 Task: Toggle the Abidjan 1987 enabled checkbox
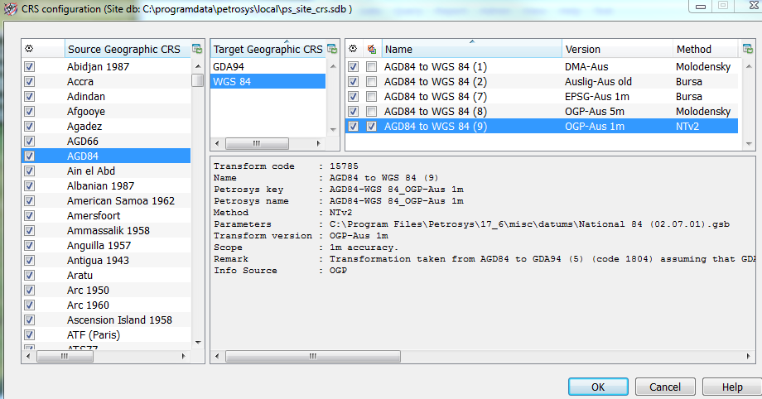(x=30, y=67)
